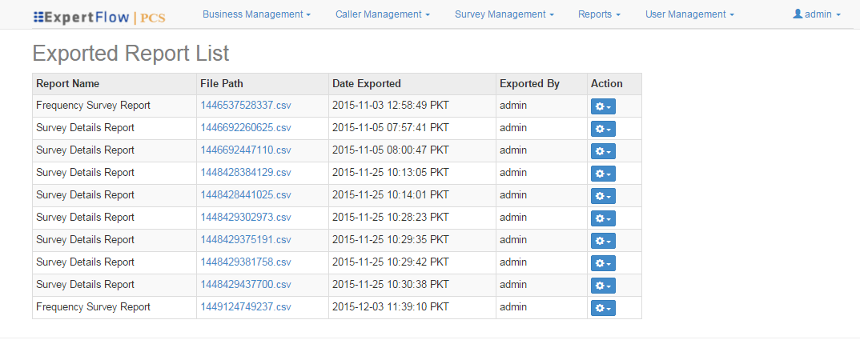Open the User Management menu
Viewport: 860px width, 348px height.
pyautogui.click(x=689, y=14)
